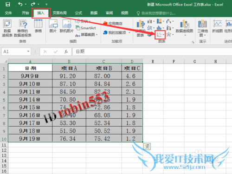
Task: Select the date cell 9月11日
Action: (x=30, y=92)
